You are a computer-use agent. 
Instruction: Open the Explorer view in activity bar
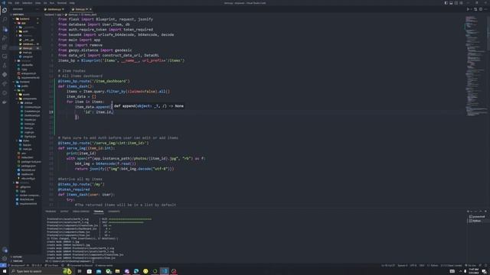tap(5, 10)
